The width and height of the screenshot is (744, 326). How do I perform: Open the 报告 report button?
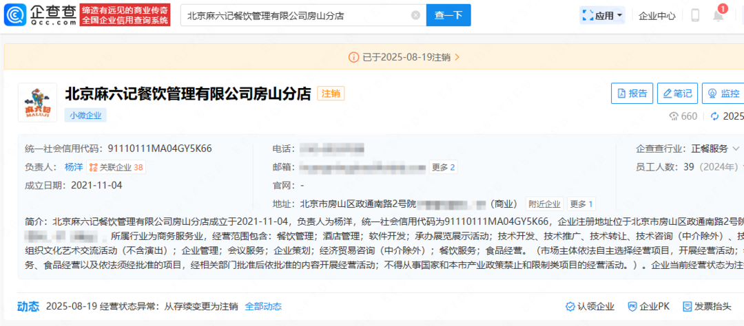(x=632, y=94)
